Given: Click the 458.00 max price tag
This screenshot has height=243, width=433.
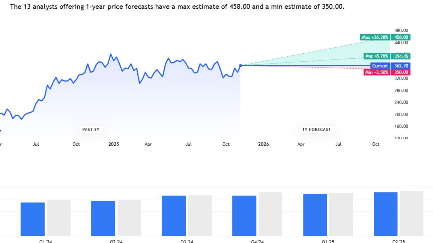Looking at the screenshot, I should coord(401,37).
